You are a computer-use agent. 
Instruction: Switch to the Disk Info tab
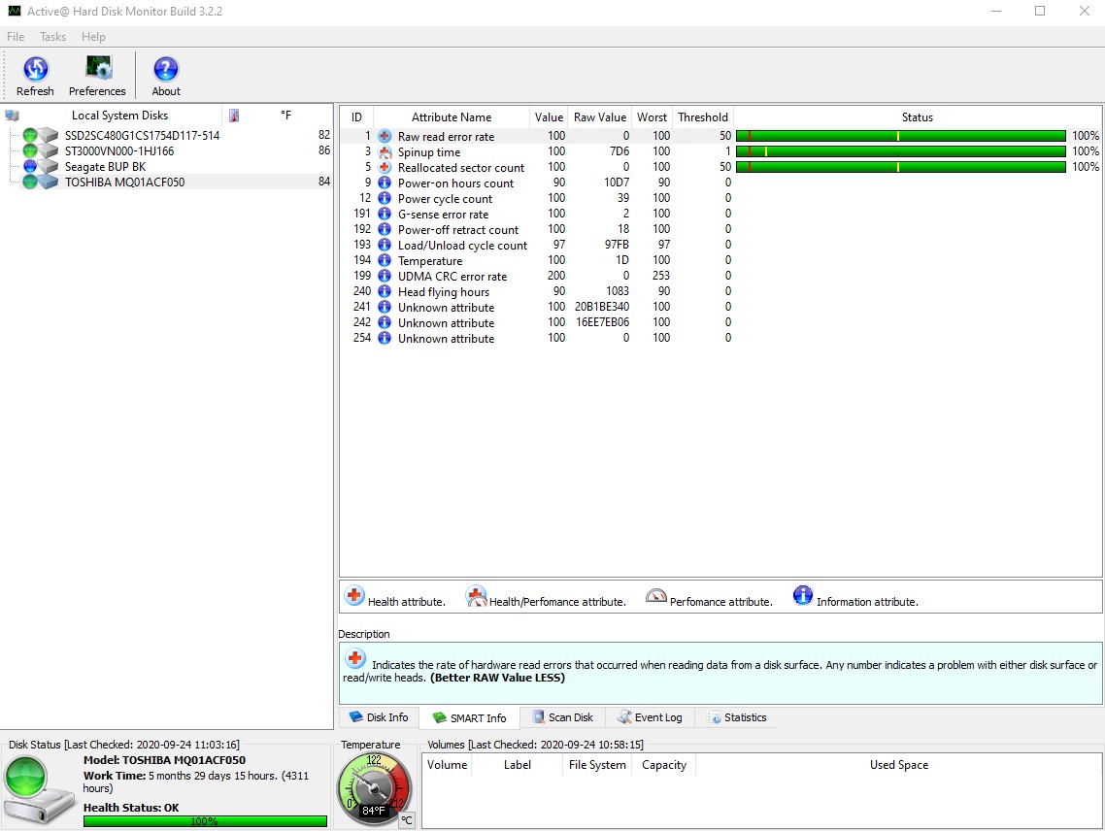379,718
